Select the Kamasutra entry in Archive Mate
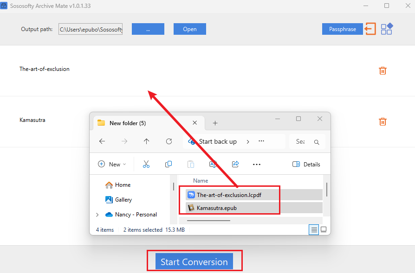415x273 pixels. click(32, 120)
